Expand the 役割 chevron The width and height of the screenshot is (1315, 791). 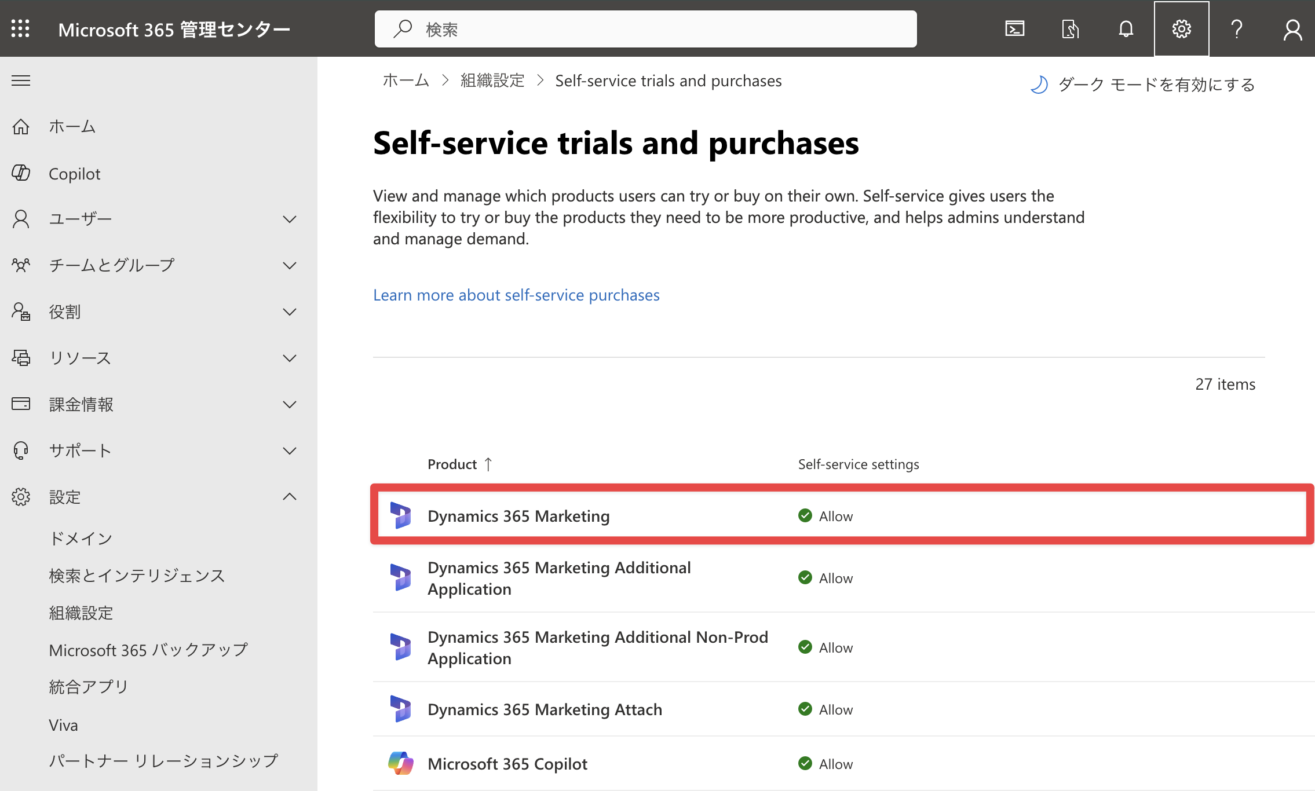tap(290, 312)
